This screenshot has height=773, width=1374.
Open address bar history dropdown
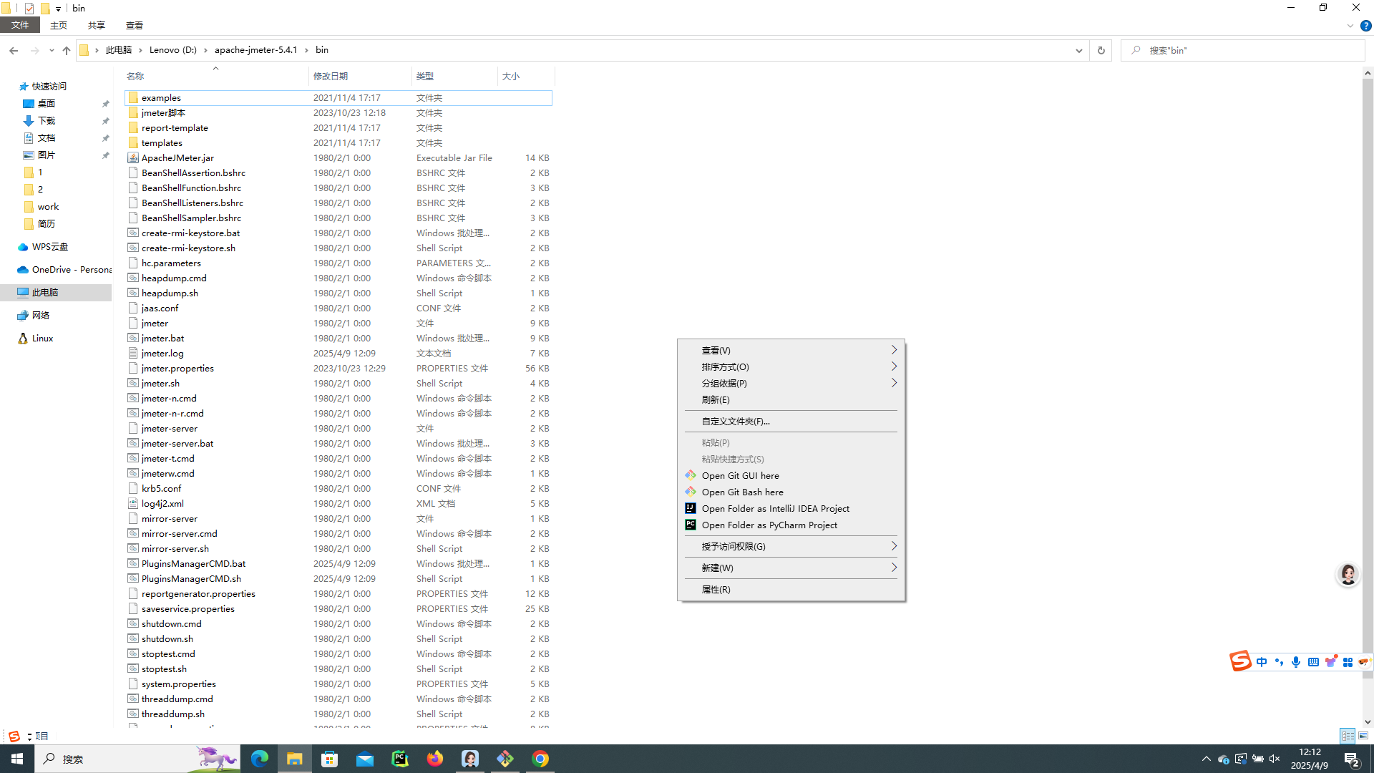[x=1078, y=50]
